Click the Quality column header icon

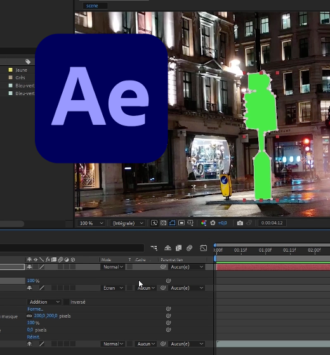[41, 260]
